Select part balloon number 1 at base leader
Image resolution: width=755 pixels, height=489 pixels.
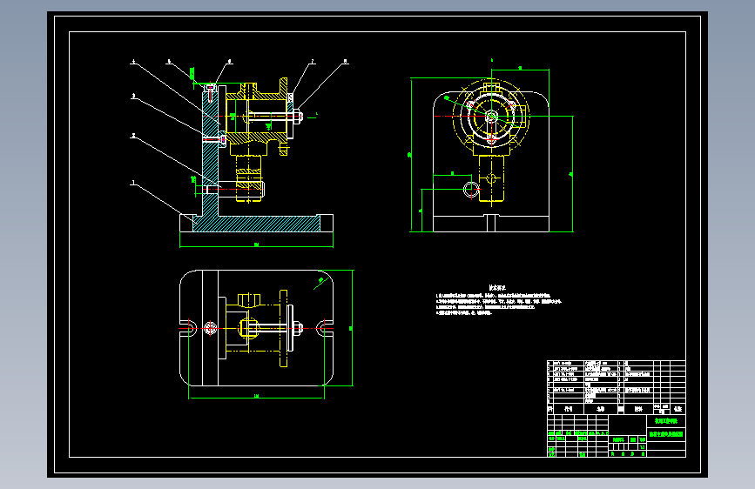133,183
